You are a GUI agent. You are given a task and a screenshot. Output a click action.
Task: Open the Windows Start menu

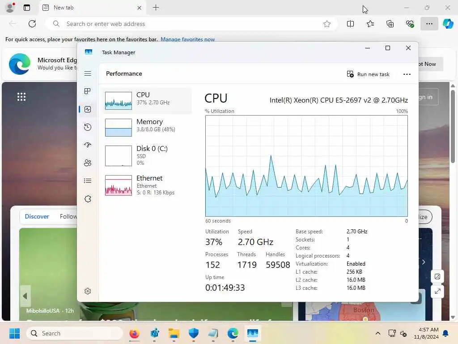tap(14, 333)
